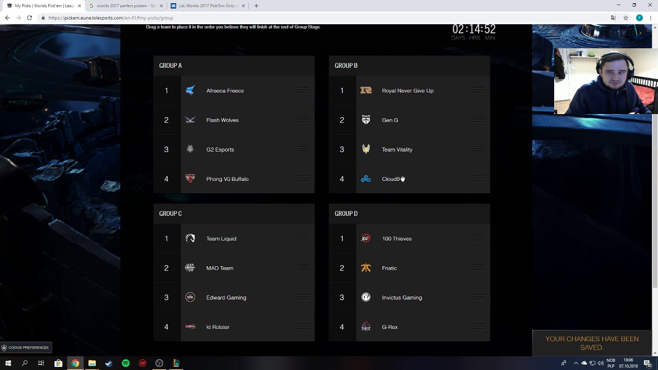This screenshot has width=658, height=370.
Task: Open File Explorer from the taskbar
Action: [92, 363]
